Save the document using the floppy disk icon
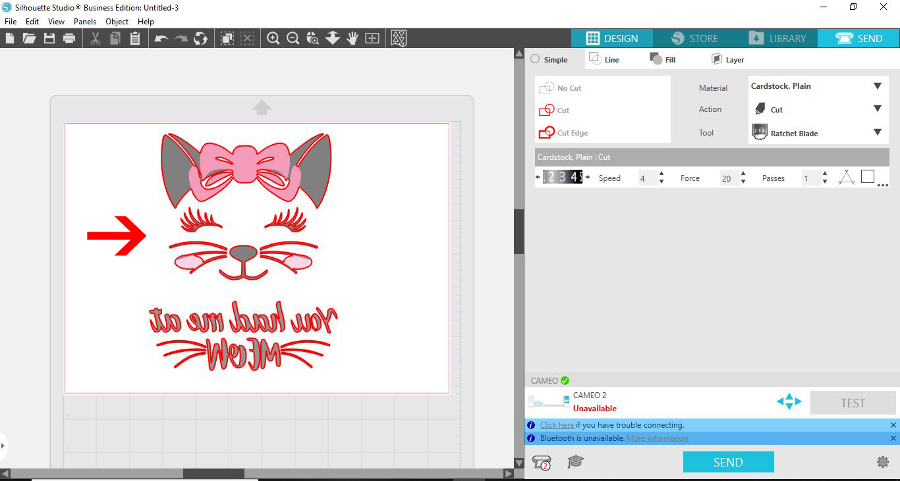The image size is (900, 481). tap(49, 38)
